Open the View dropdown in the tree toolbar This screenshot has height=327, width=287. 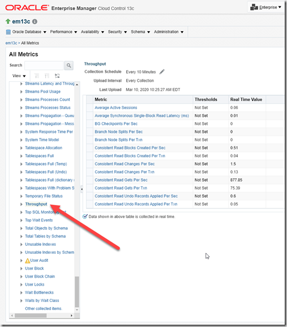coord(19,76)
